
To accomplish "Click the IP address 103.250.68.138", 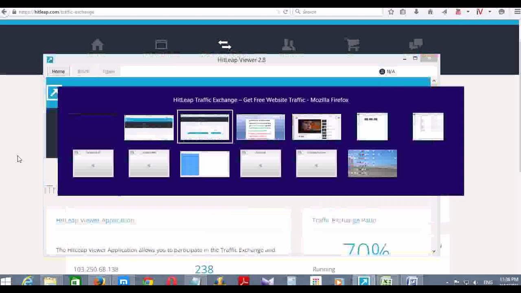I will [x=96, y=269].
